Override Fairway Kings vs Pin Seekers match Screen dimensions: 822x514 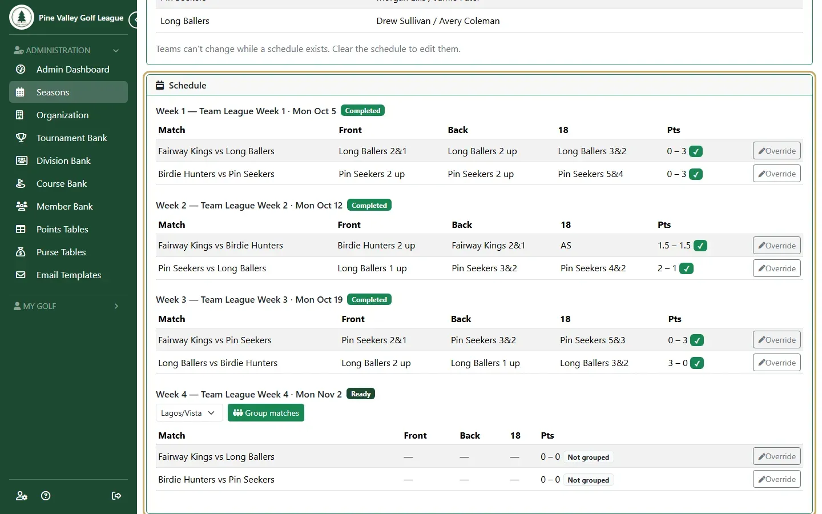(777, 340)
